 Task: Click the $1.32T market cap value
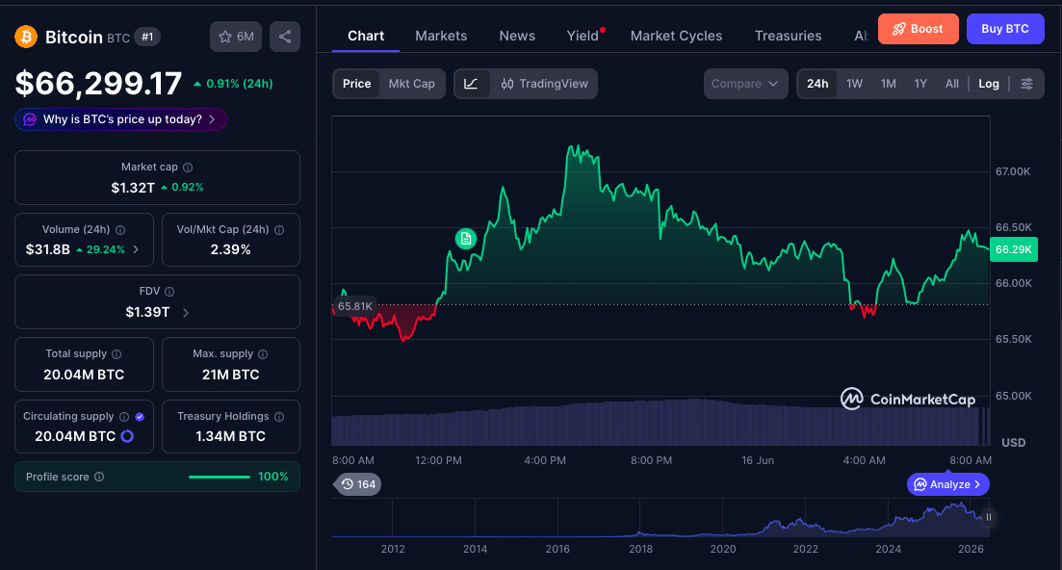(x=133, y=188)
